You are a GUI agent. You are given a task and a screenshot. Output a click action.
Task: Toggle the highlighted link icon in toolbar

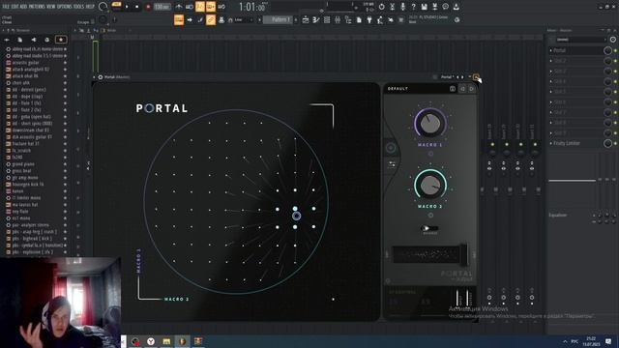pos(211,19)
